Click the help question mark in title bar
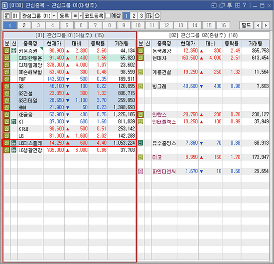 (244, 5)
